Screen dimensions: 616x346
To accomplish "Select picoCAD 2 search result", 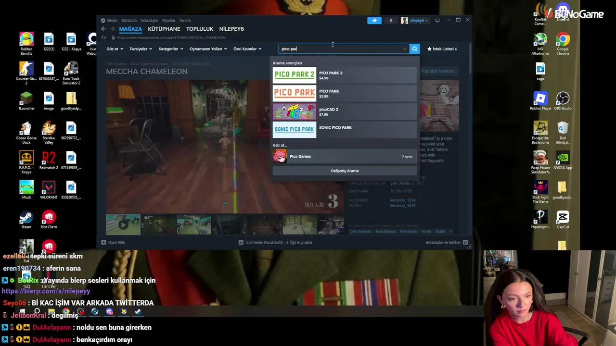I will point(345,111).
